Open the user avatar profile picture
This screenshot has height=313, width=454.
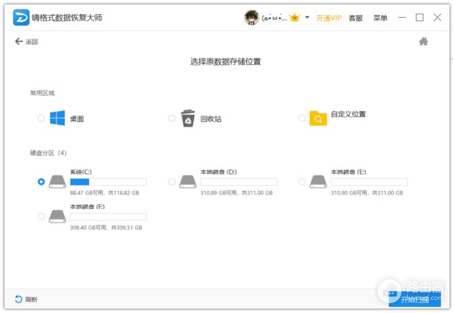pyautogui.click(x=252, y=17)
